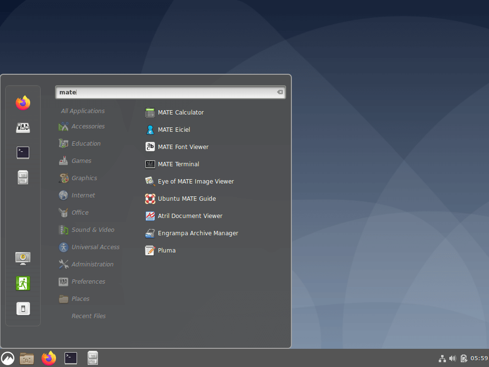Select Recent Files in category list

[x=89, y=316]
